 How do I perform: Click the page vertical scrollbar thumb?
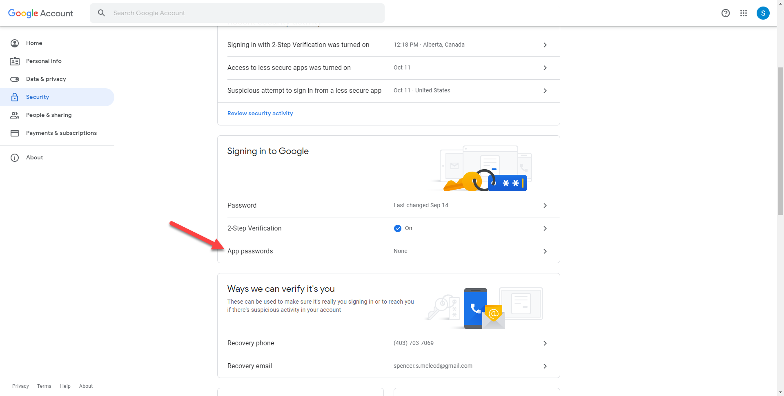780,141
